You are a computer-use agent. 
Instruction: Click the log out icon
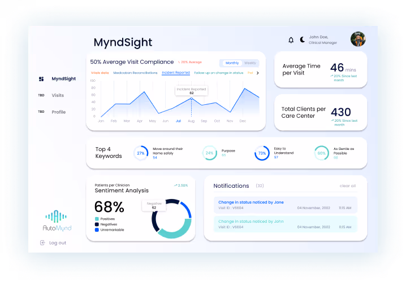[x=42, y=243]
